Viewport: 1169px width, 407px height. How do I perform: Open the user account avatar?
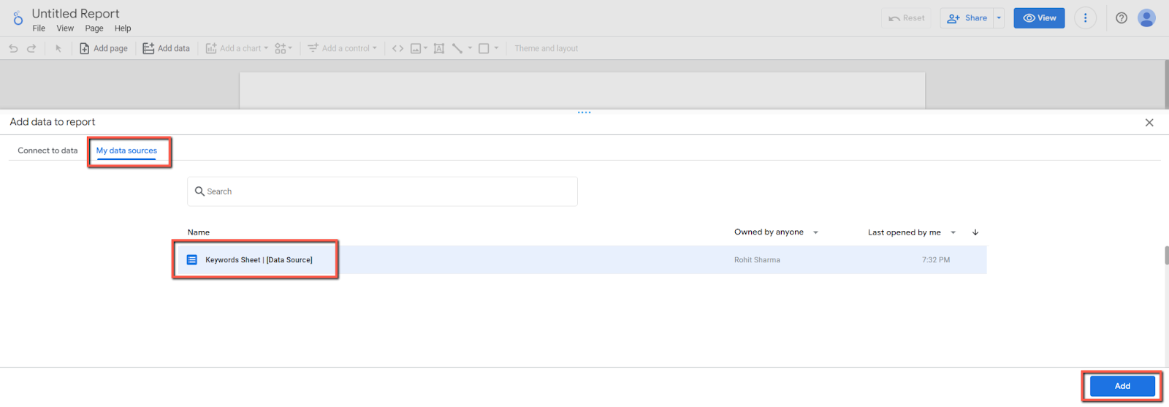coord(1147,18)
